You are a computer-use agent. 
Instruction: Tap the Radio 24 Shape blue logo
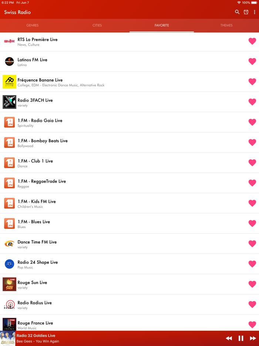(9, 264)
